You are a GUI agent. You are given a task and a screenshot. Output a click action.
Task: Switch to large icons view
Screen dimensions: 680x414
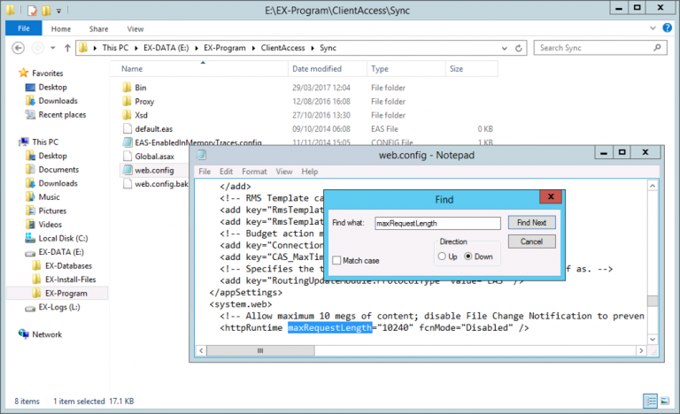coord(665,402)
